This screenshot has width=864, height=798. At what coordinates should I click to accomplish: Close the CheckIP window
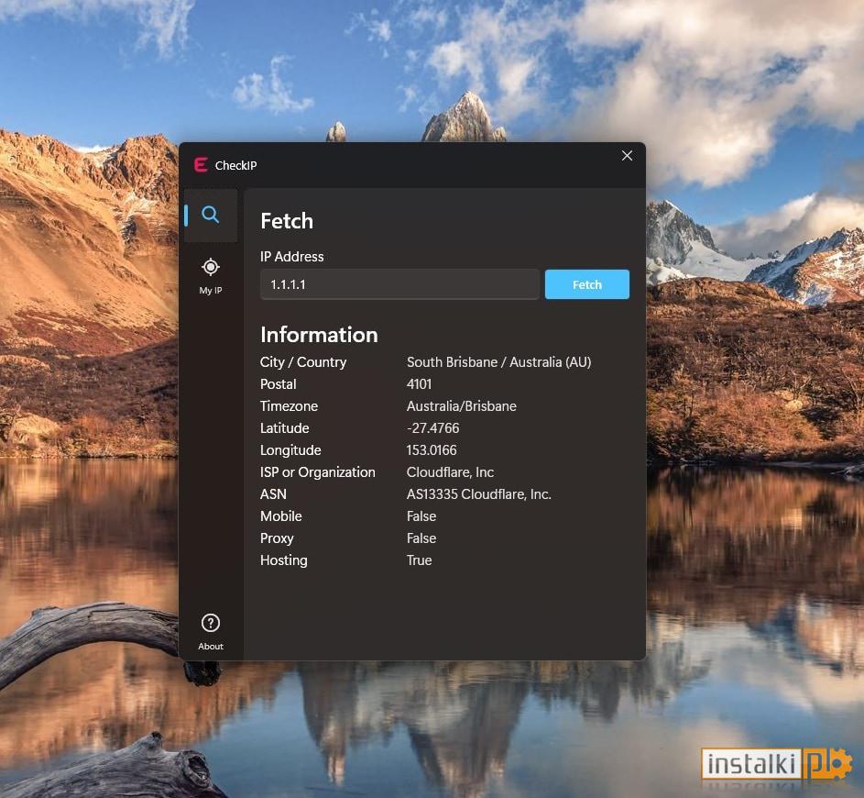point(627,156)
